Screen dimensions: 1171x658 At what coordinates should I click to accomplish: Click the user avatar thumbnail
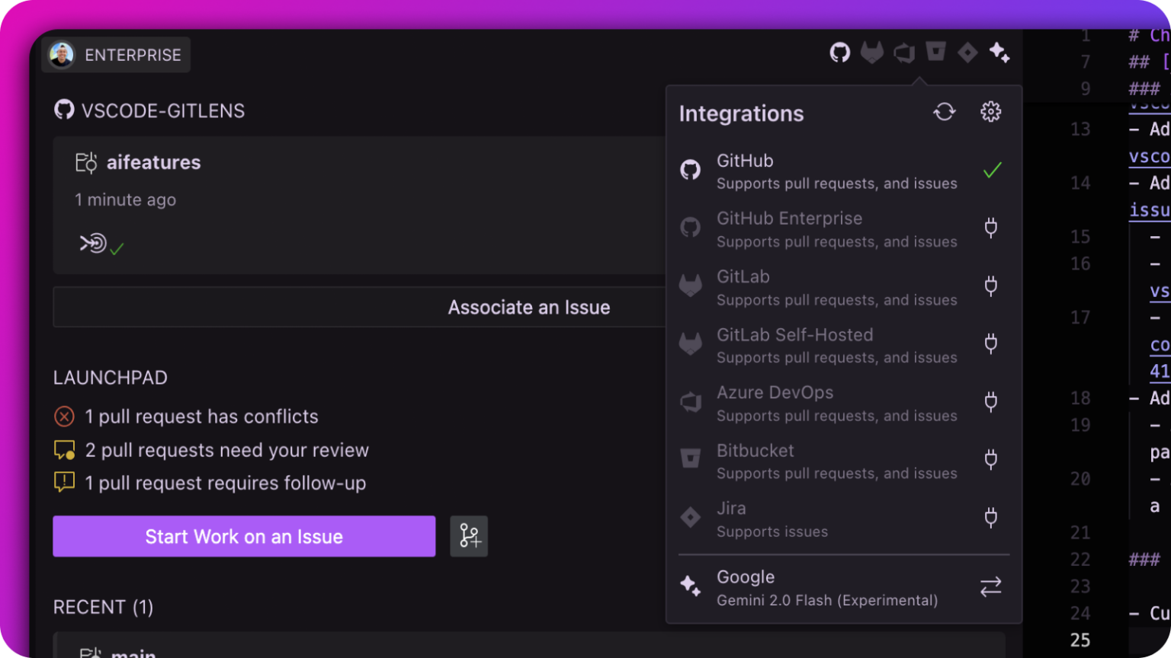(61, 54)
